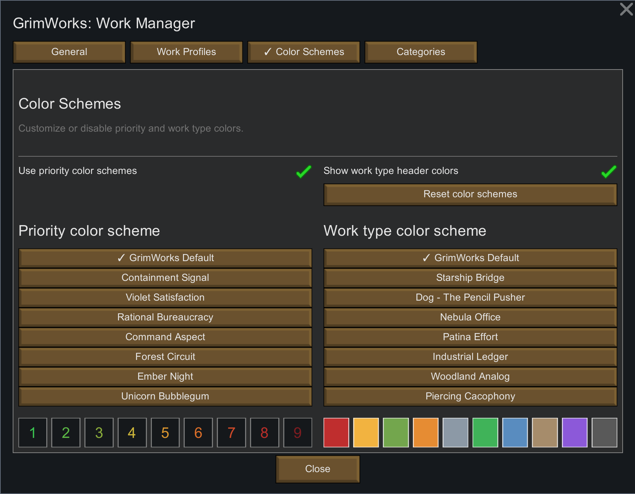Click priority 7 color box
The image size is (635, 494).
231,433
